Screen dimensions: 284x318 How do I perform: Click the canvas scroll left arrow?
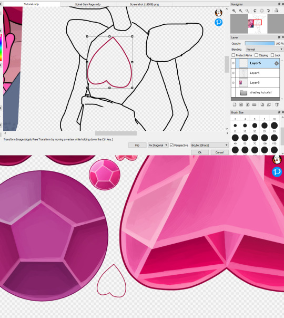[5, 133]
